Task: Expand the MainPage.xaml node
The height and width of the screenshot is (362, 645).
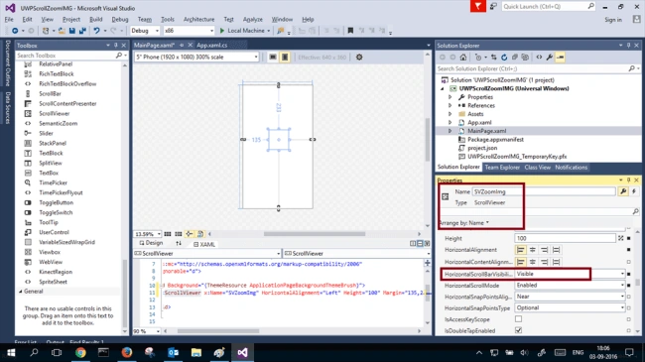Action: pos(451,131)
